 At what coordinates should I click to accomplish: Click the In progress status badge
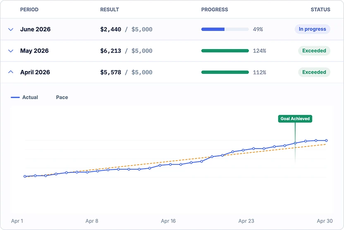[x=312, y=29]
